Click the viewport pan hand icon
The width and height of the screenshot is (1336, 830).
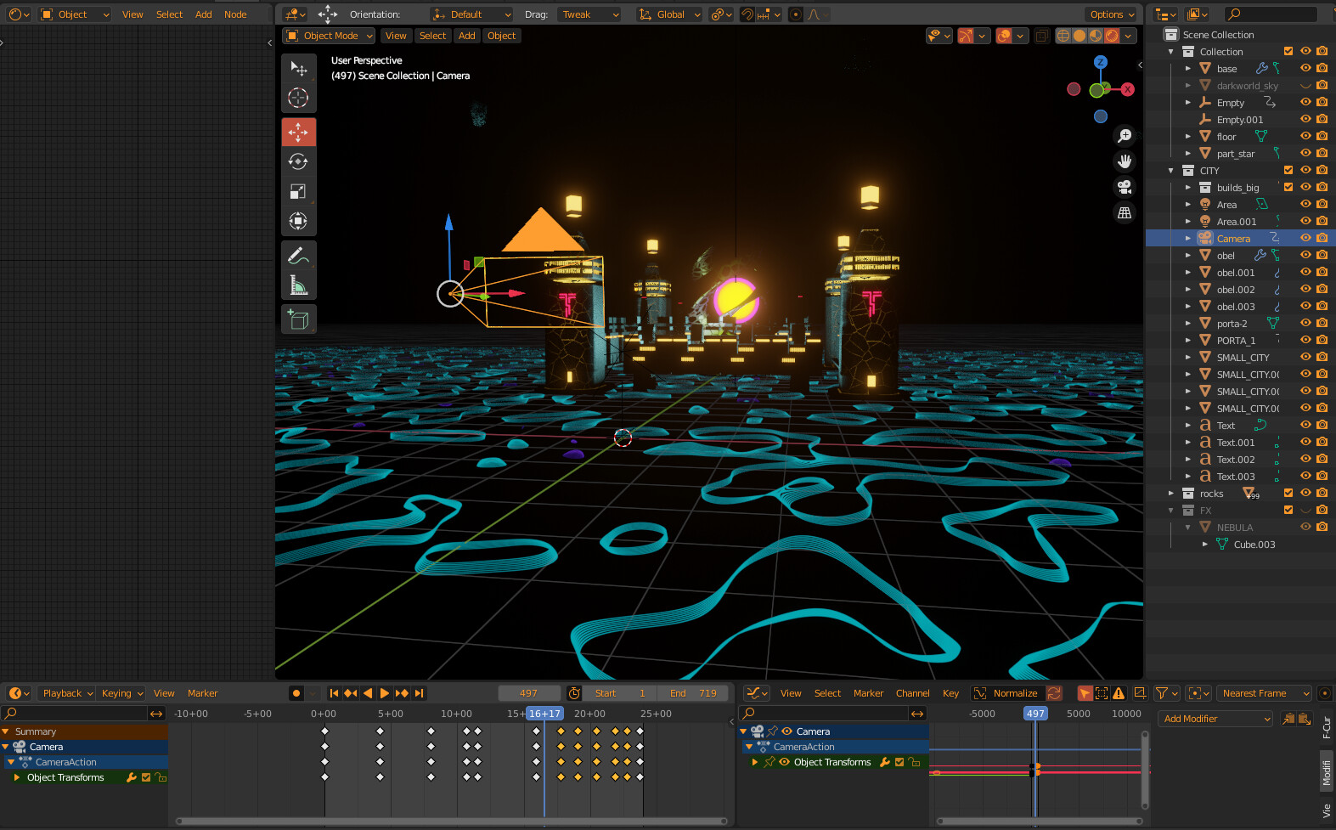(1125, 161)
